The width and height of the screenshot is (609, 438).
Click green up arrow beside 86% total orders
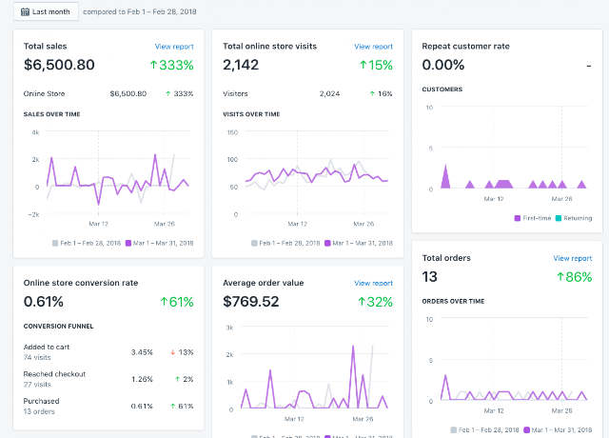pyautogui.click(x=560, y=277)
